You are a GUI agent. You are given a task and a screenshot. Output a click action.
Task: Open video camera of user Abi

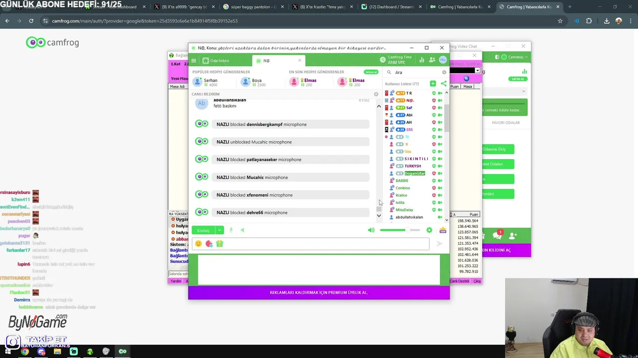tap(440, 115)
